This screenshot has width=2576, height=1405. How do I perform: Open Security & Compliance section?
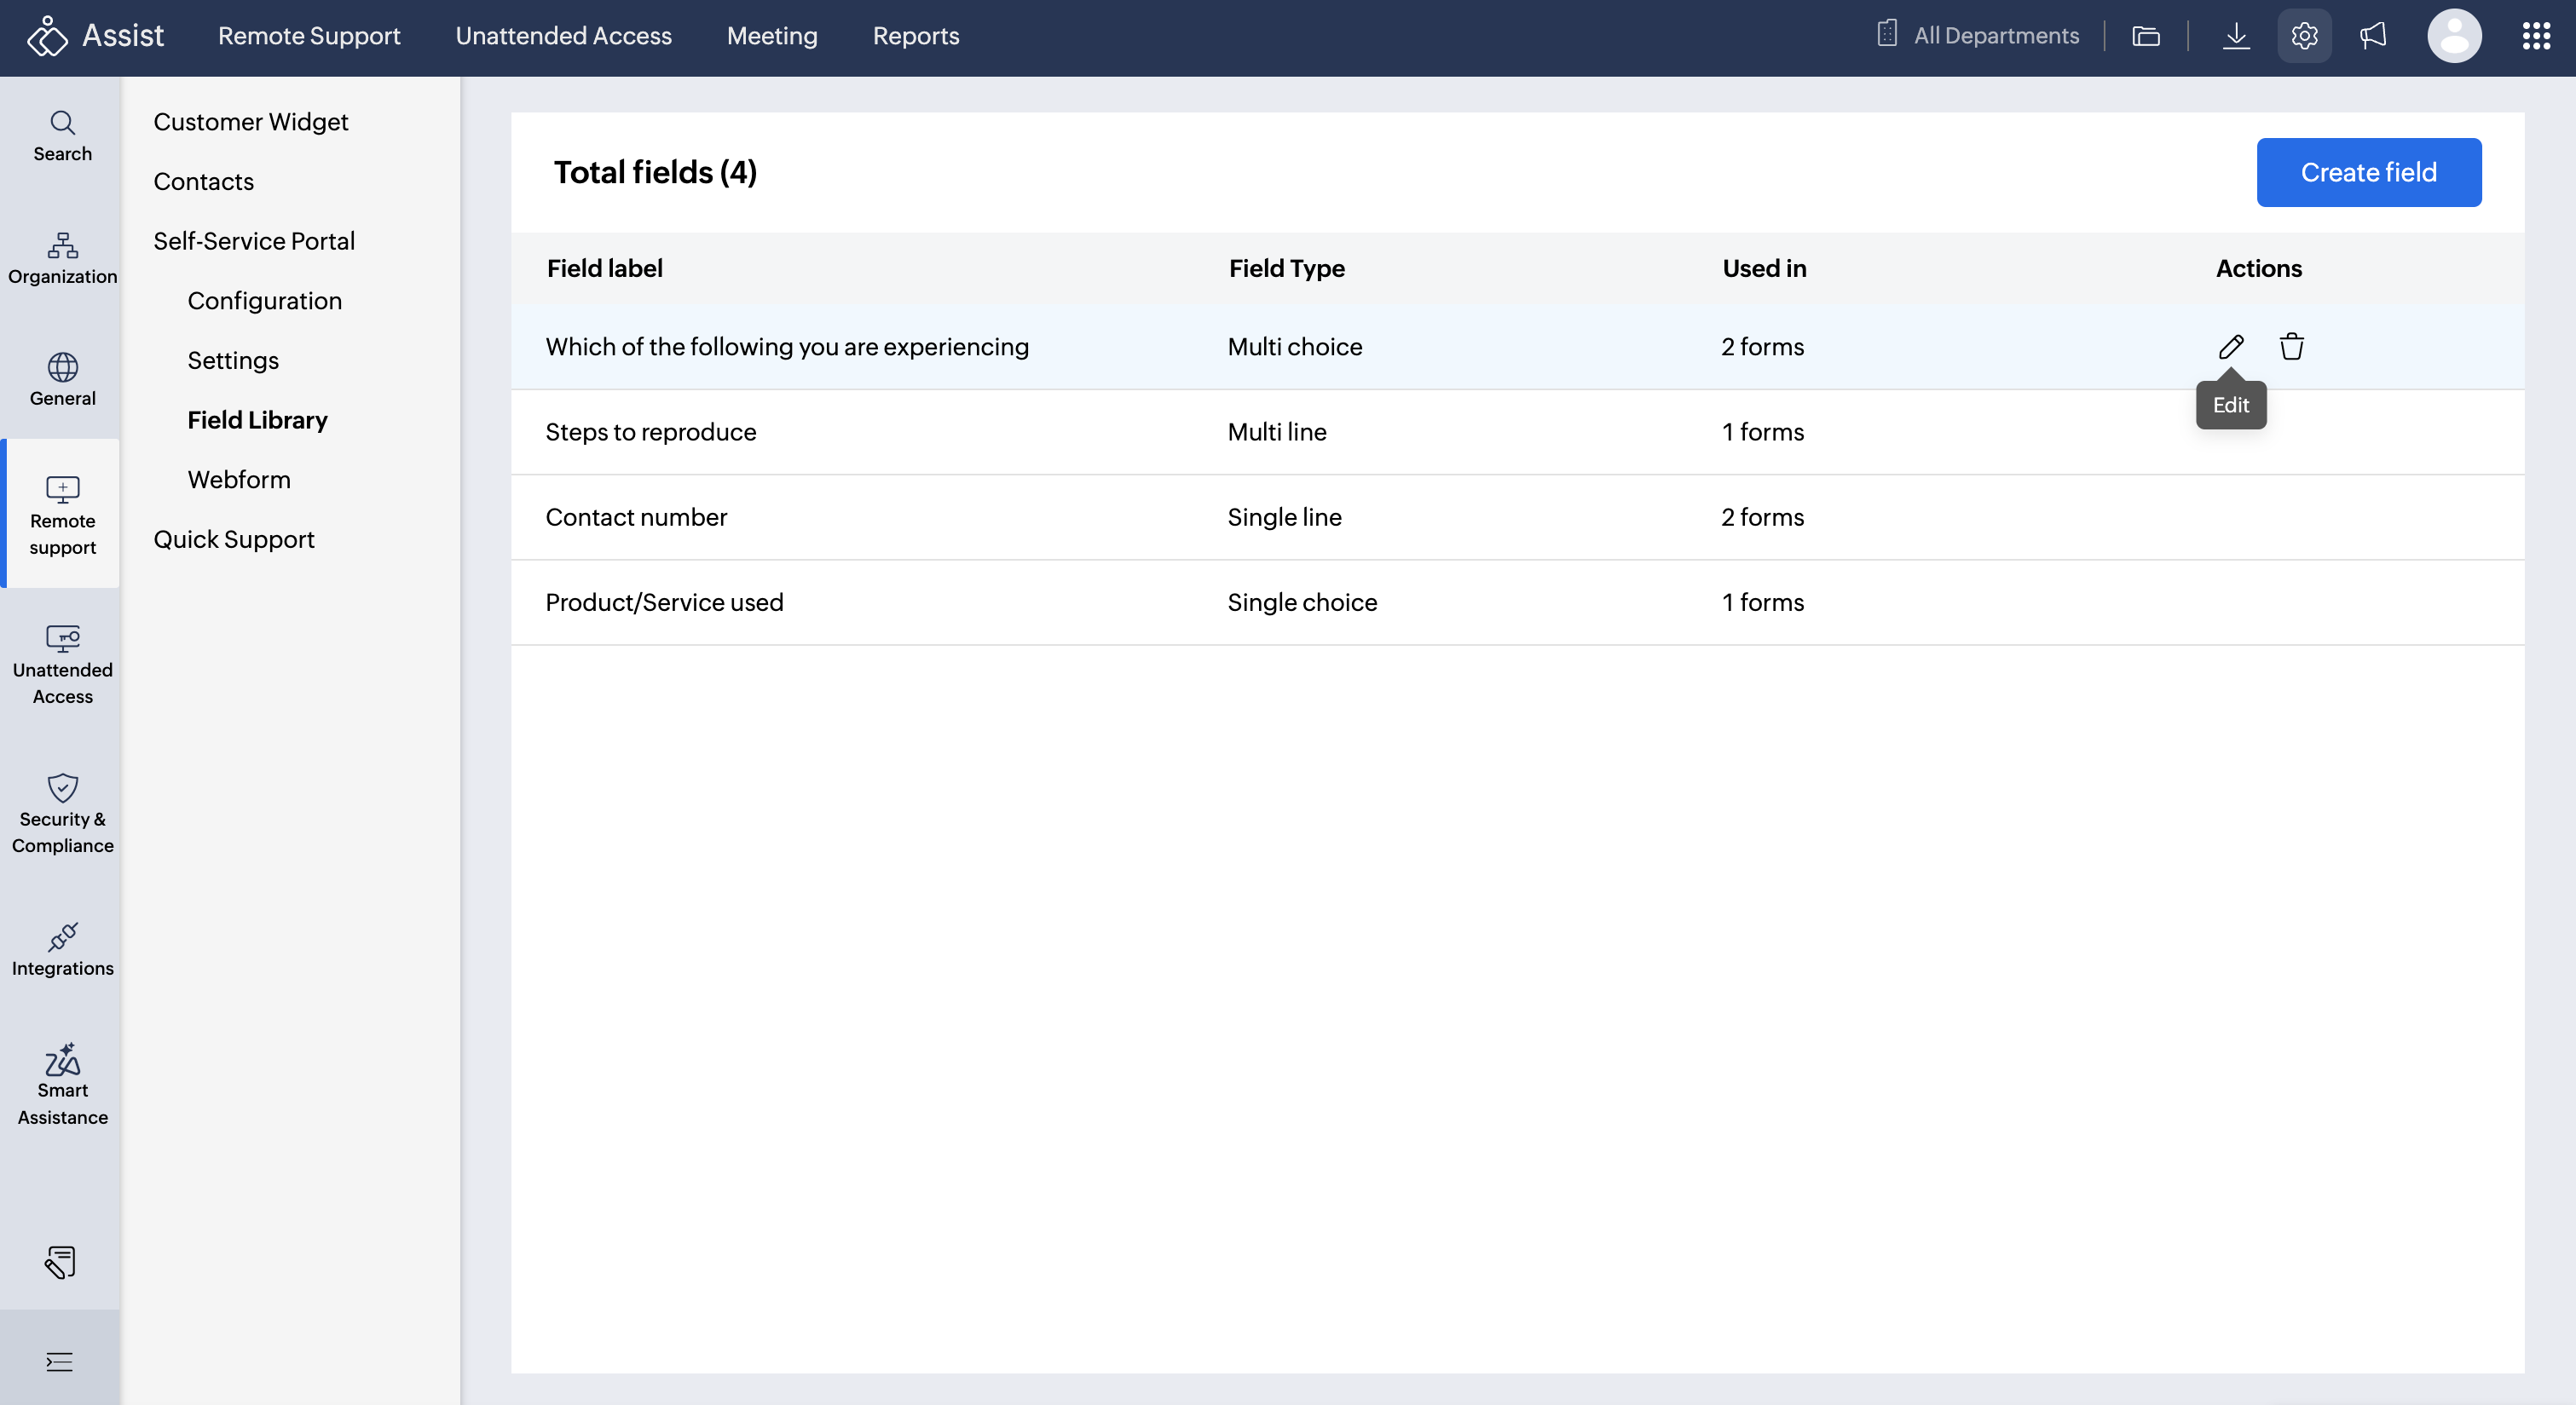[x=62, y=814]
